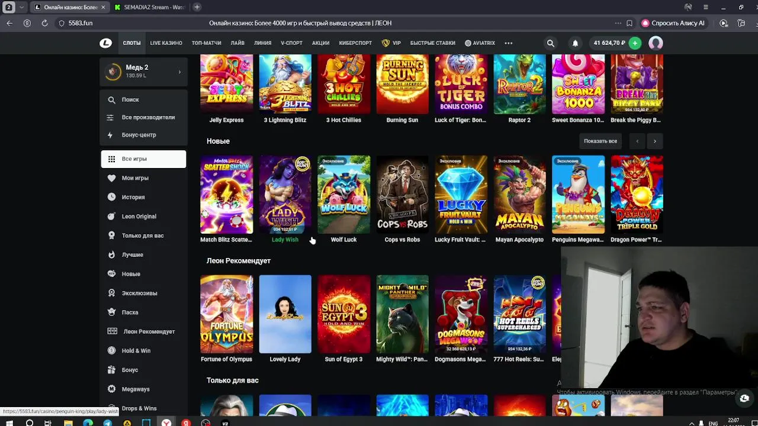Open browser bookmark icon in address bar
Screen dimensions: 758x426
(629, 23)
